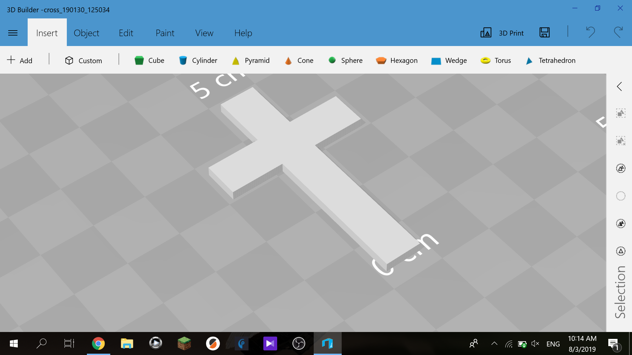Viewport: 632px width, 355px height.
Task: Click the ungroup selection icon in sidebar
Action: (x=620, y=141)
